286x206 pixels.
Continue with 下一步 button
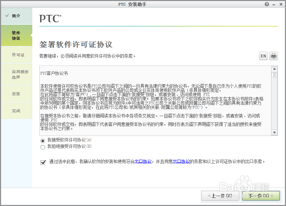click(261, 196)
